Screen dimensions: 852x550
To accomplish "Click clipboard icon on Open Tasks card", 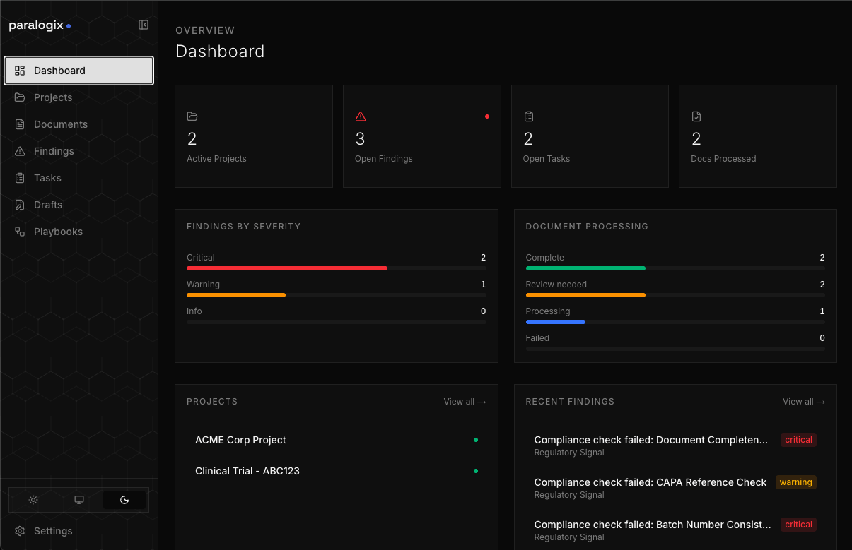I will point(528,116).
